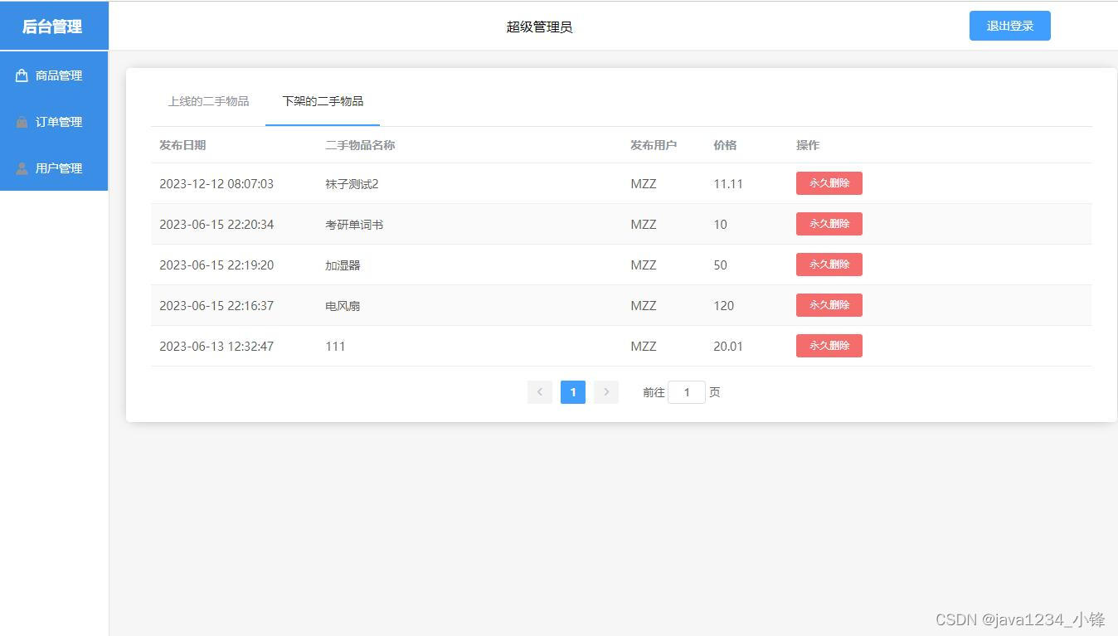The width and height of the screenshot is (1118, 636).
Task: Click date 2023-06-15 22:19:20
Action: tap(216, 265)
